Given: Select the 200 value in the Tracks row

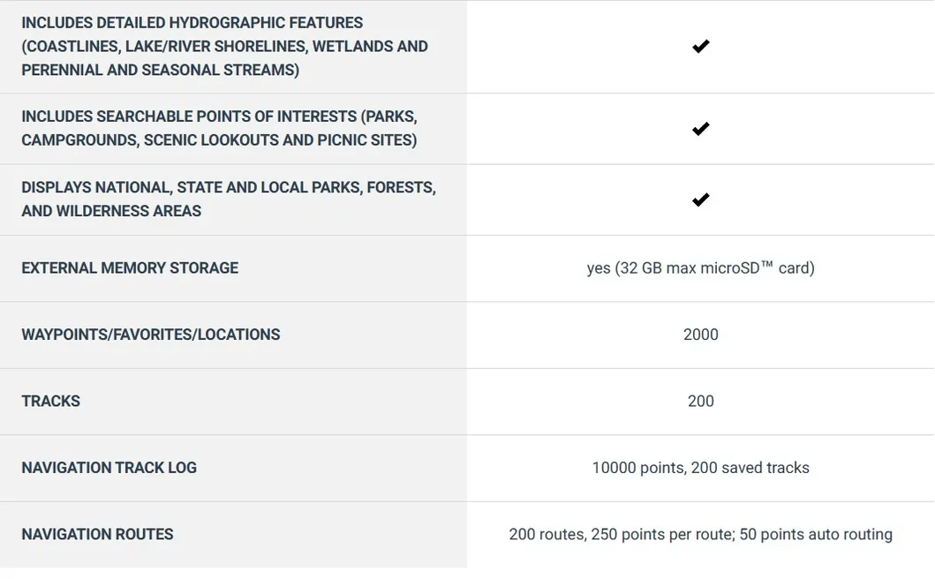Looking at the screenshot, I should click(x=700, y=401).
